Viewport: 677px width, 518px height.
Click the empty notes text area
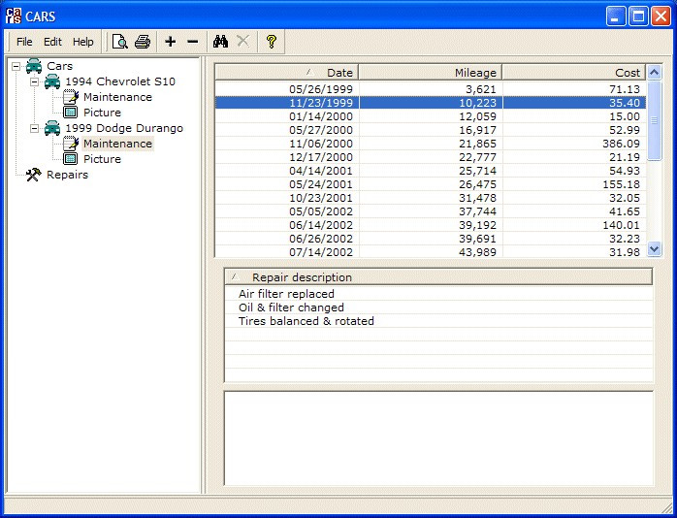click(438, 438)
